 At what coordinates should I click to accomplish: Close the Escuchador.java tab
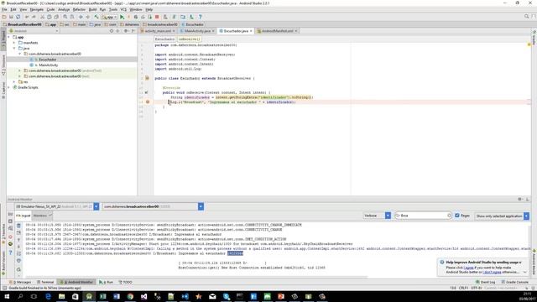pos(251,31)
